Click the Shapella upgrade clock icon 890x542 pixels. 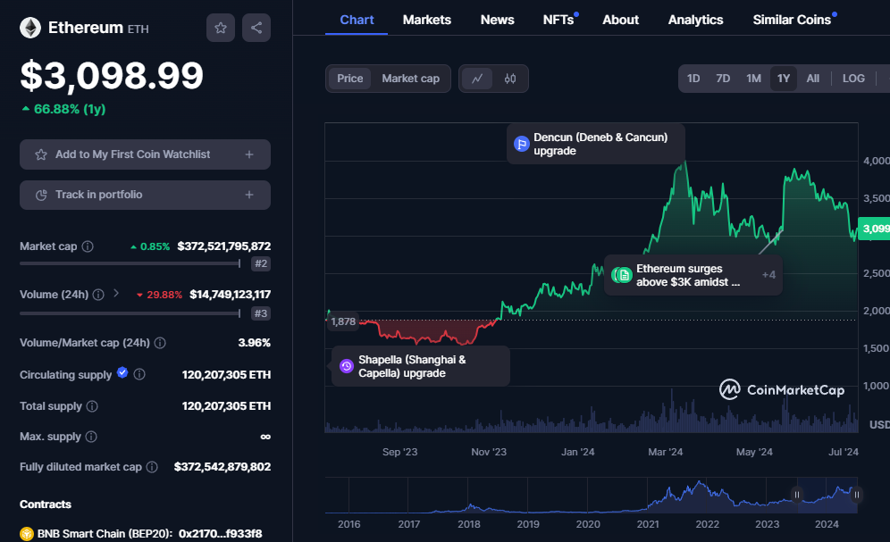point(346,366)
